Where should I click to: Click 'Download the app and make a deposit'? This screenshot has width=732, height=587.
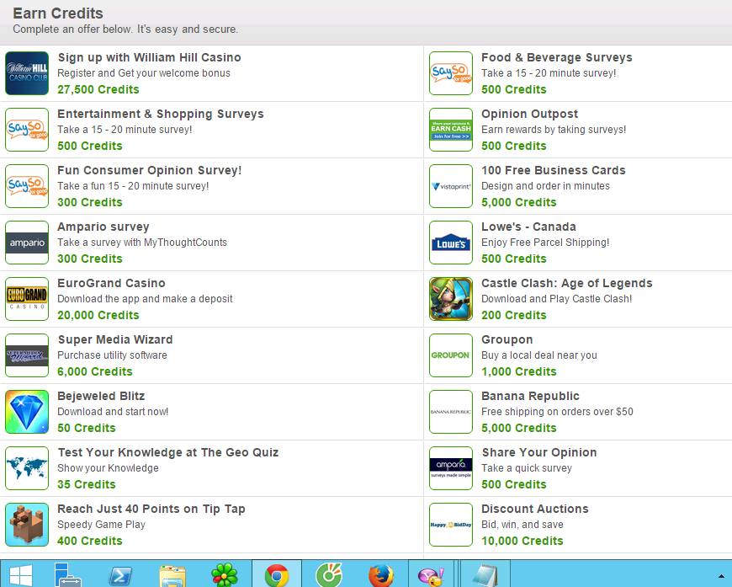(145, 299)
